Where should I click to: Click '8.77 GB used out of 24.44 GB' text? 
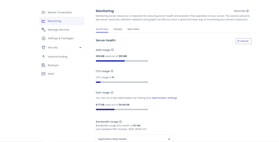112,105
